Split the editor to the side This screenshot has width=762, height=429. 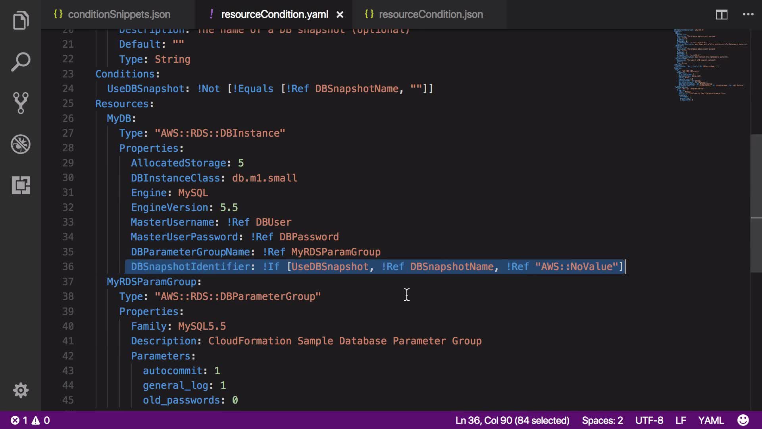tap(721, 15)
